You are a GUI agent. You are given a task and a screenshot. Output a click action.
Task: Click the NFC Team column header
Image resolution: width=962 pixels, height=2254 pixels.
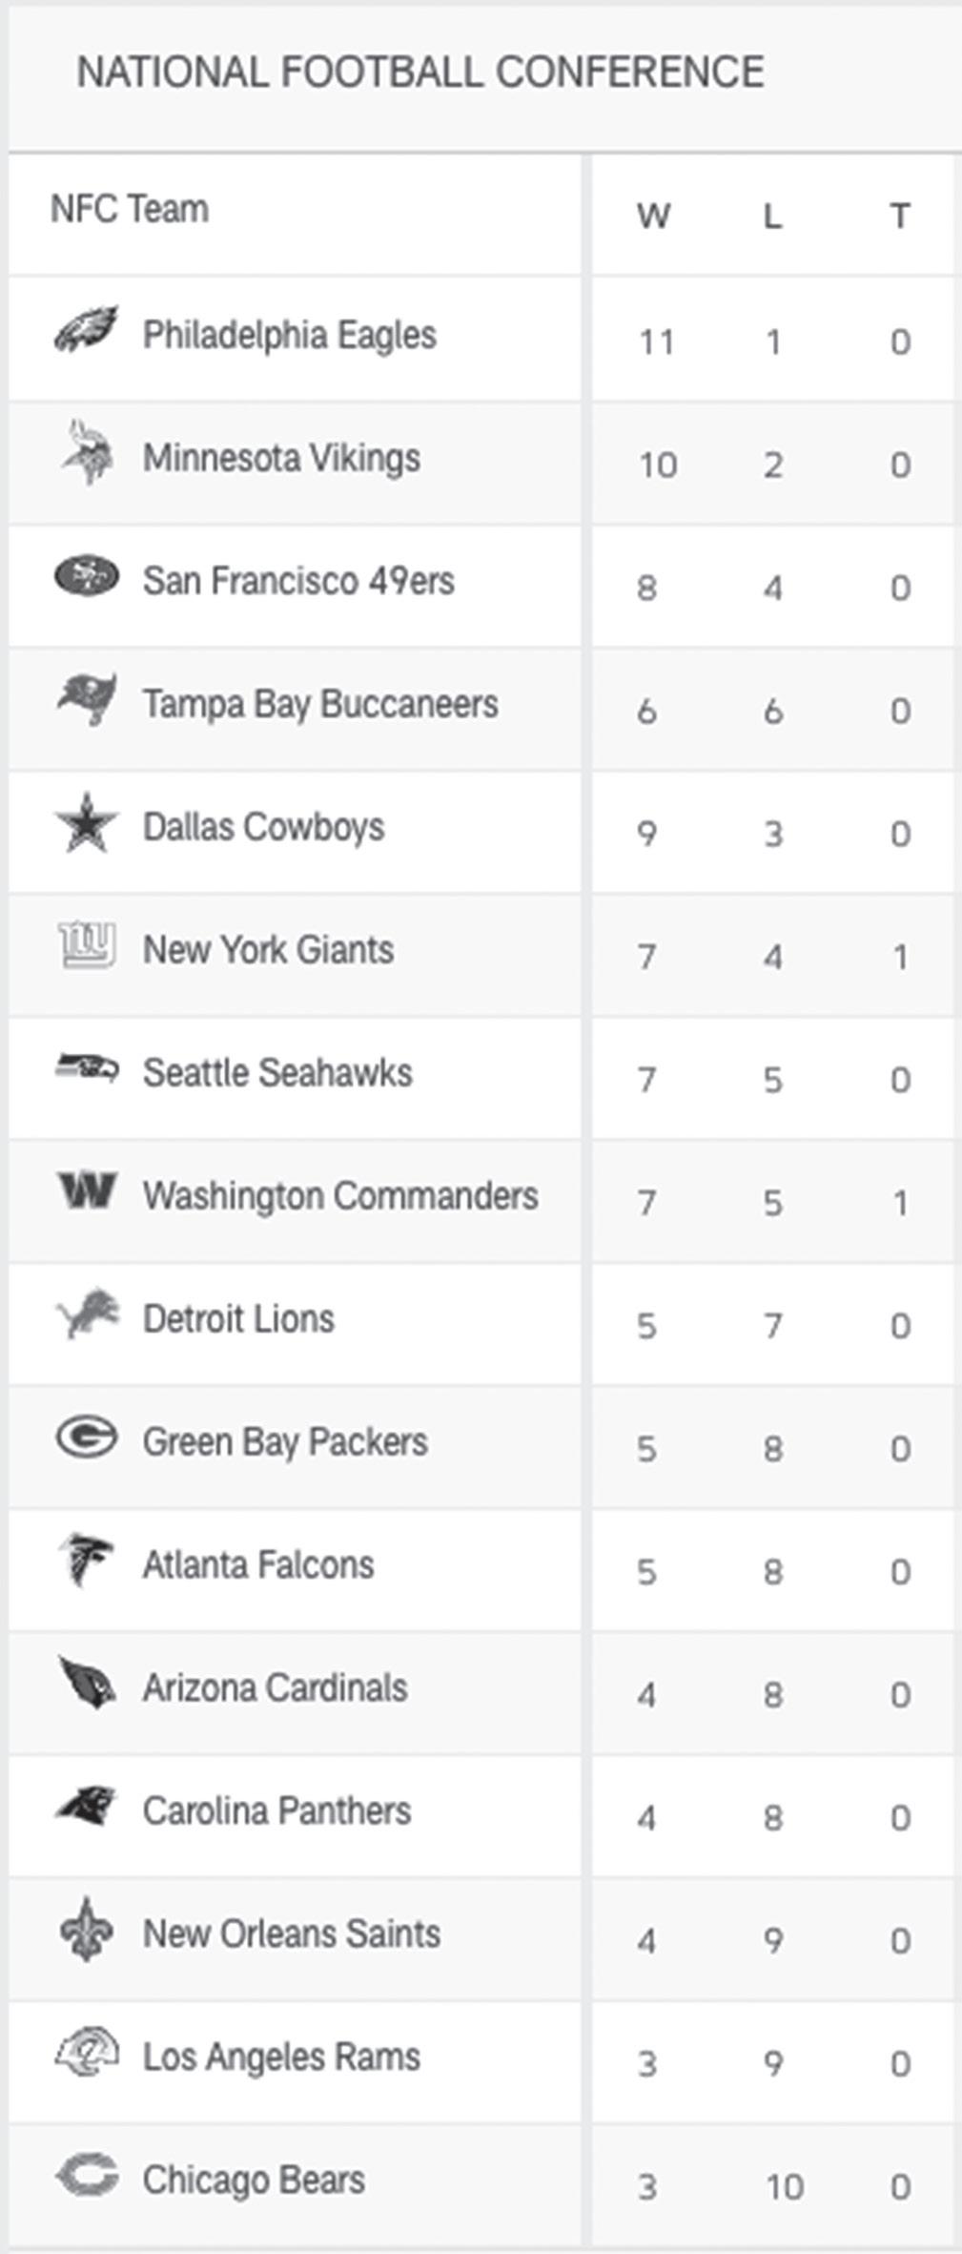point(130,209)
